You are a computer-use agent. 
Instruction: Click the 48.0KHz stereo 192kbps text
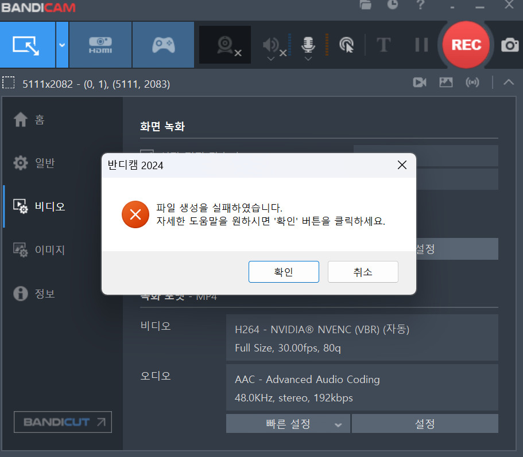[x=294, y=398]
